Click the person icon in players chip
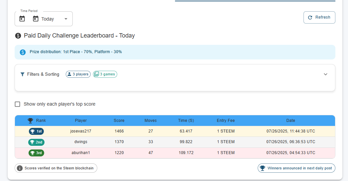This screenshot has width=348, height=181. click(69, 74)
